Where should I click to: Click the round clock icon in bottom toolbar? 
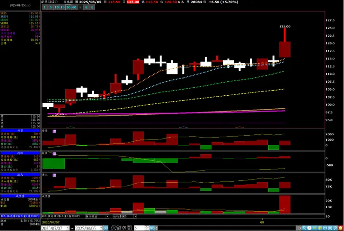click(x=309, y=228)
